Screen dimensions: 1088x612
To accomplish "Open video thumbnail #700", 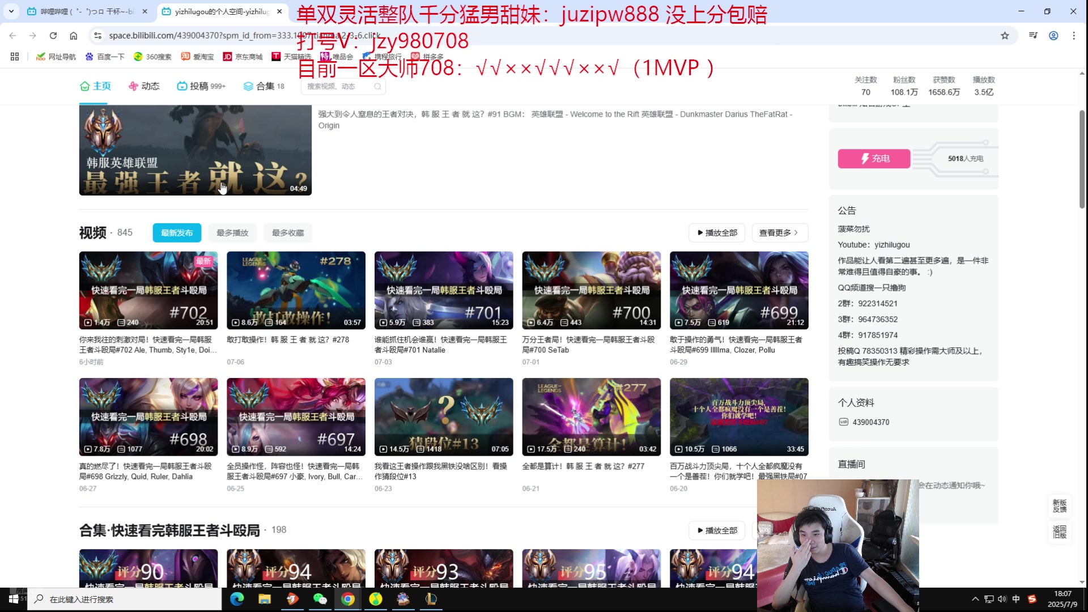I will (592, 290).
